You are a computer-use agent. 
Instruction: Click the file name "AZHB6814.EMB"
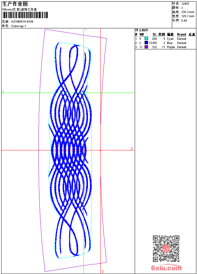(22, 22)
